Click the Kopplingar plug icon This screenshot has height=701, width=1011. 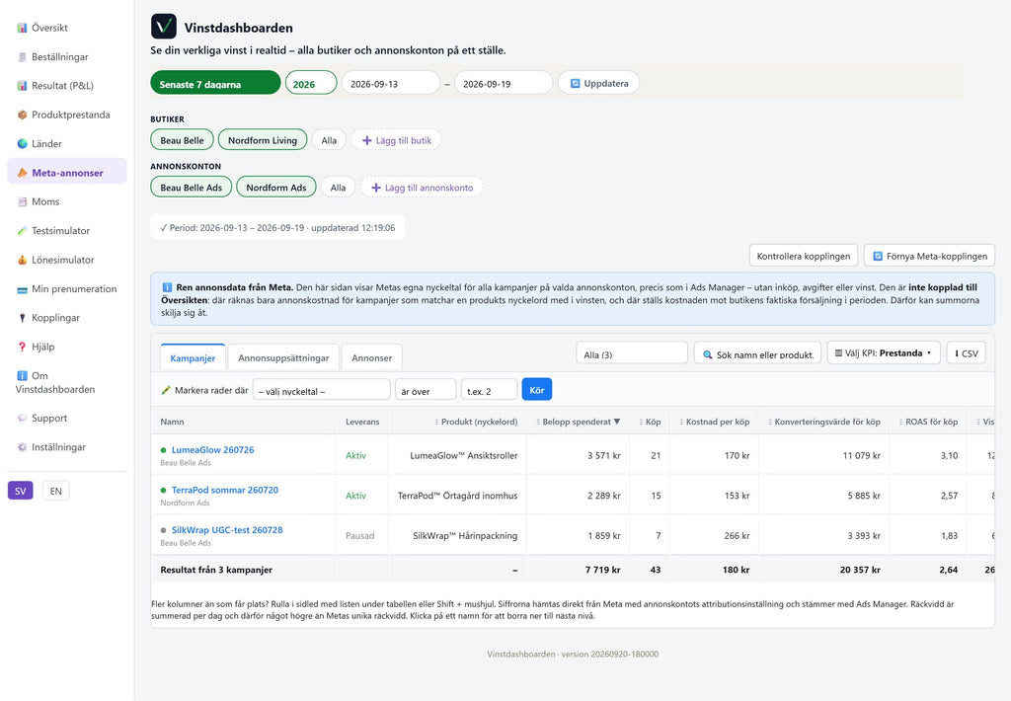[22, 318]
